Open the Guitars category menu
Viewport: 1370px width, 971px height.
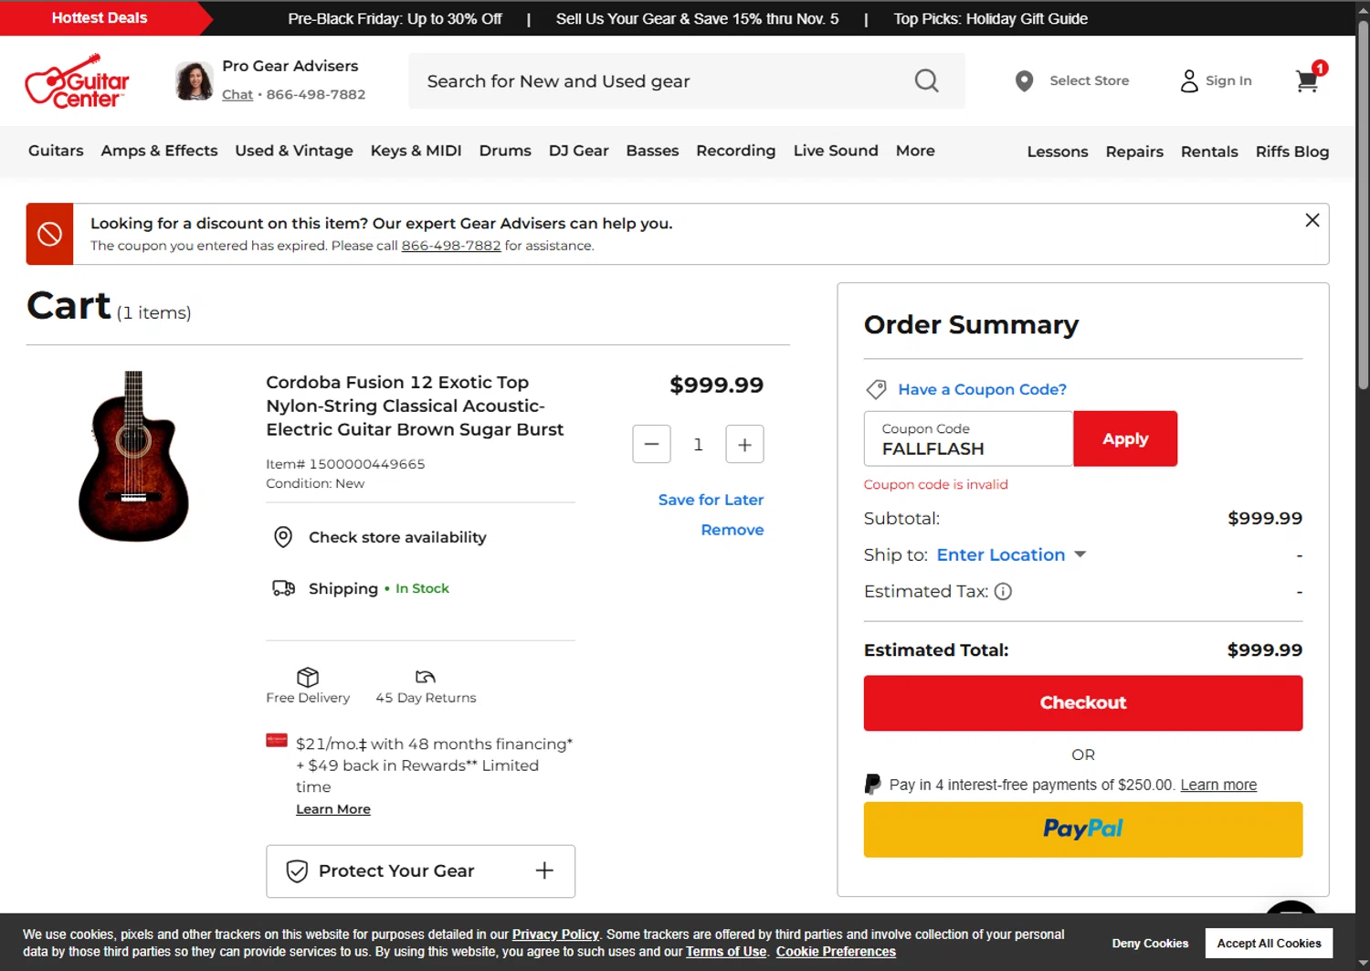[56, 151]
